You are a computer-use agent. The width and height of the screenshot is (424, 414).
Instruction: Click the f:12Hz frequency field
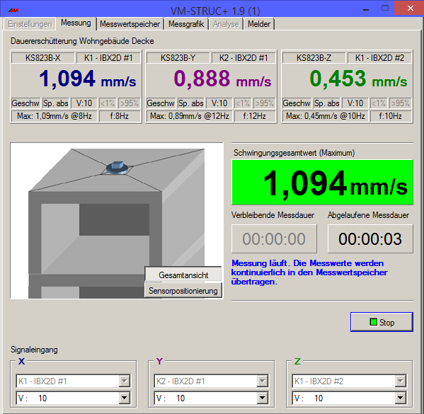254,116
